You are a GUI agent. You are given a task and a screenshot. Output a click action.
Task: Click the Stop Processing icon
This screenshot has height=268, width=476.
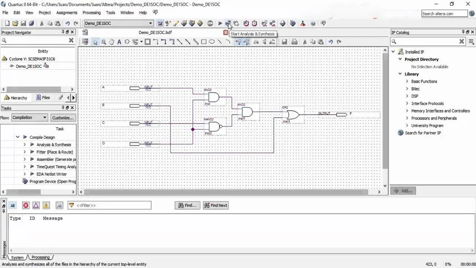[210, 23]
